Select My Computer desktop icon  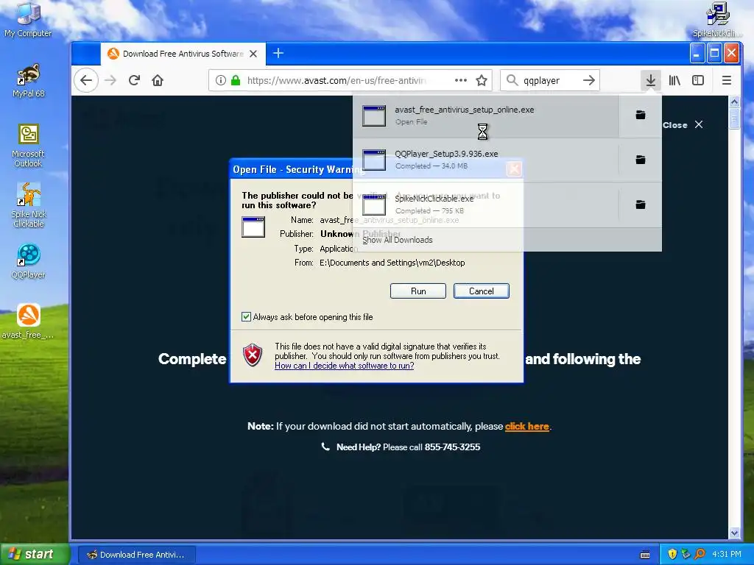tap(28, 20)
